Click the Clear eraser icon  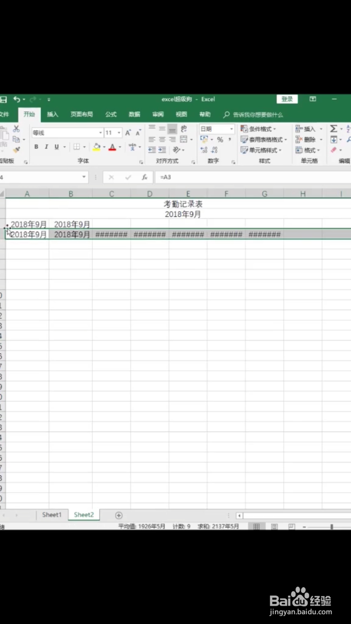[333, 150]
